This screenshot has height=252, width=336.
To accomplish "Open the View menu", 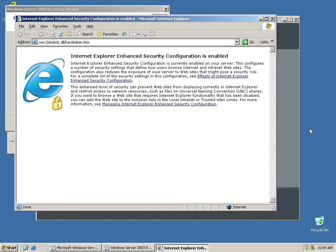I will tap(44, 26).
